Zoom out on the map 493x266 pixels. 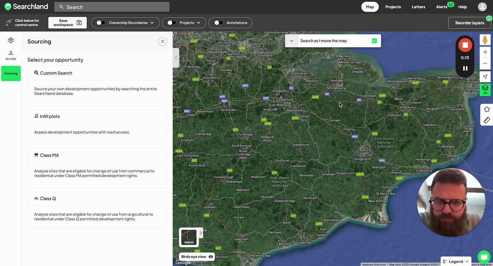pos(485,63)
